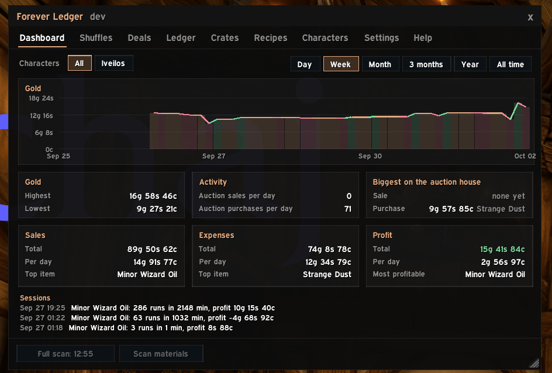552x373 pixels.
Task: Set time range to Week
Action: [x=341, y=64]
